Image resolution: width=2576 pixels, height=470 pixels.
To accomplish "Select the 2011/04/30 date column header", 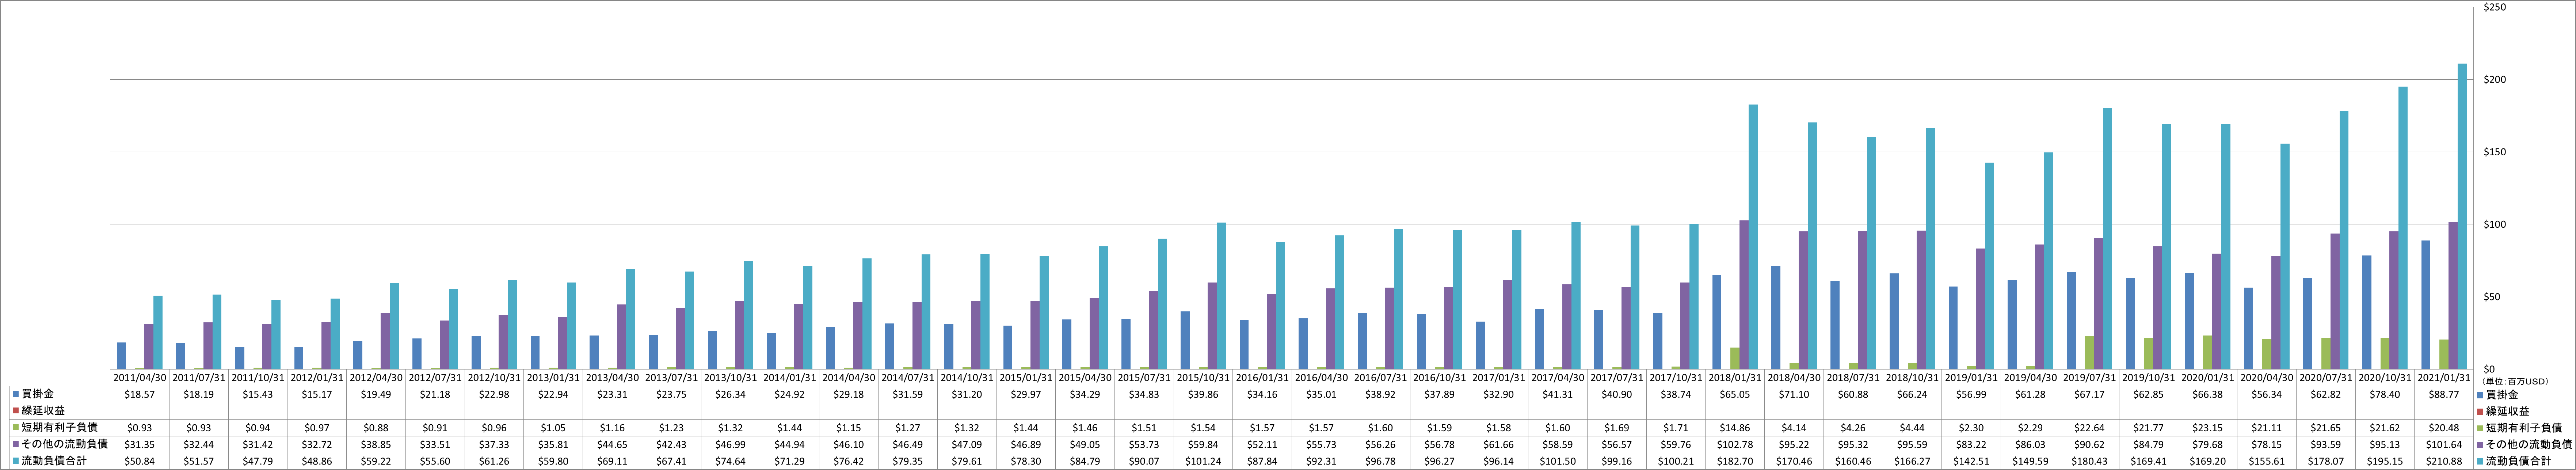I will point(139,378).
